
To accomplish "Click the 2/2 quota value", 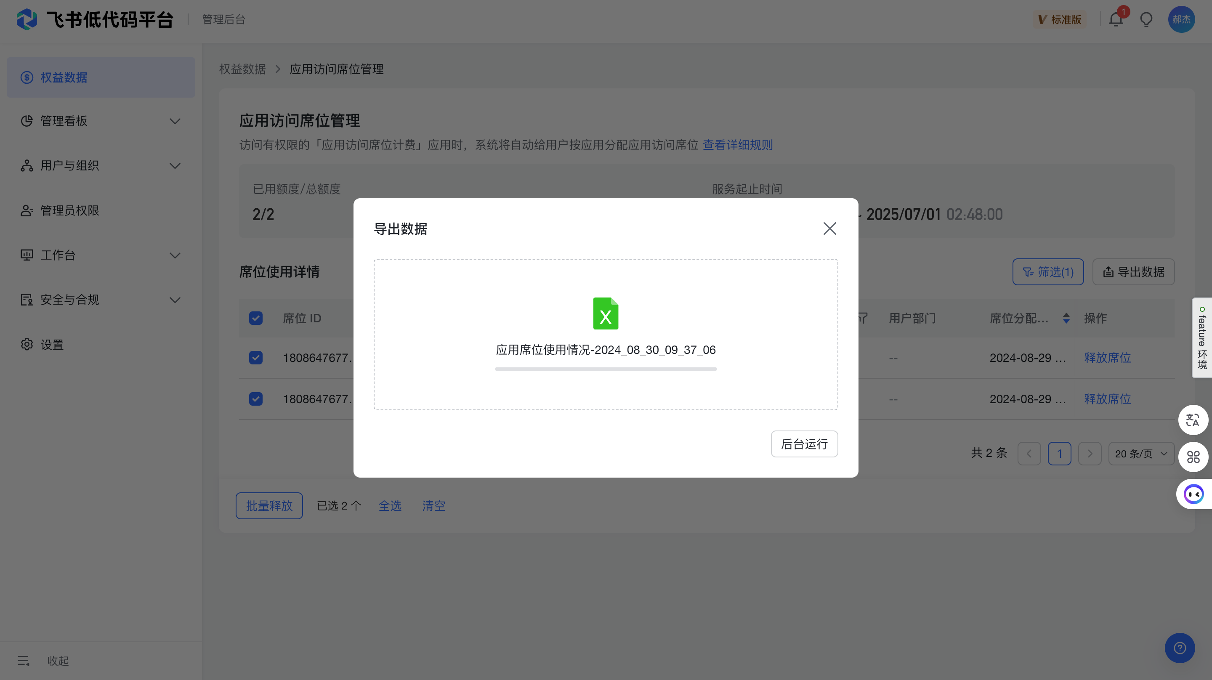I will coord(263,214).
